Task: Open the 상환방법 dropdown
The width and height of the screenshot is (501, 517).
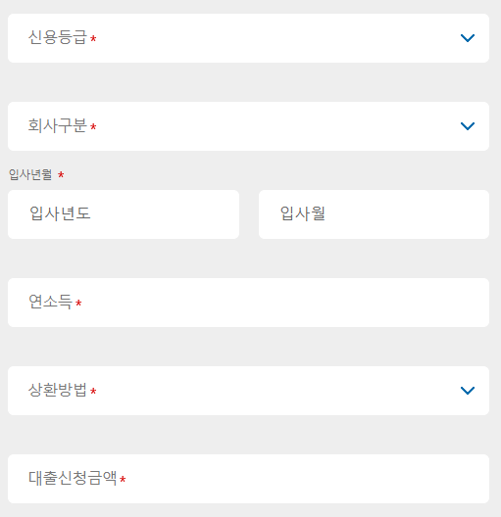Action: tap(248, 391)
